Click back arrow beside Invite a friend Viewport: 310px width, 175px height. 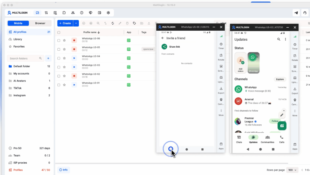click(163, 38)
